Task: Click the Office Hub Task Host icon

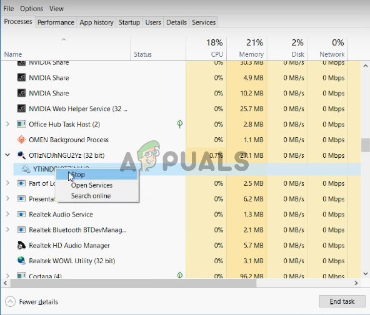Action: tap(21, 124)
